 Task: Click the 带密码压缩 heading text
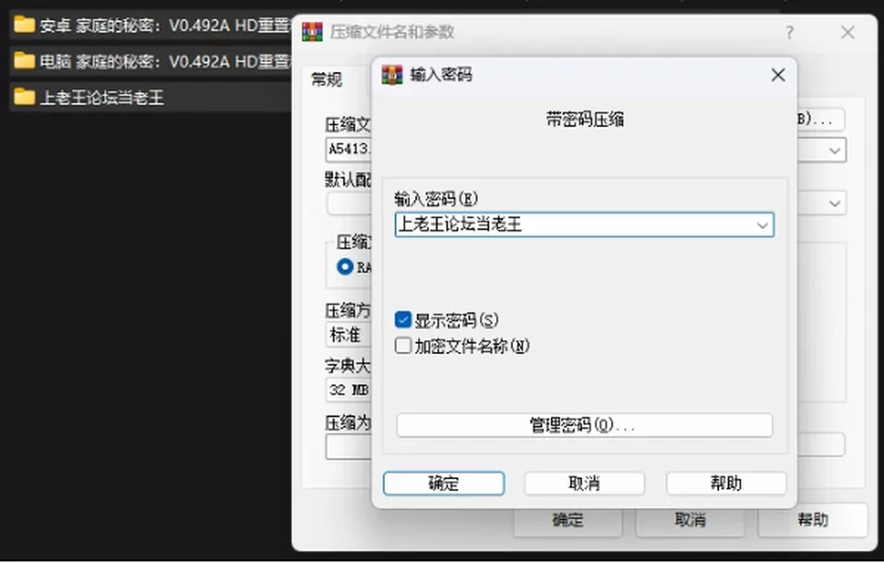point(585,120)
